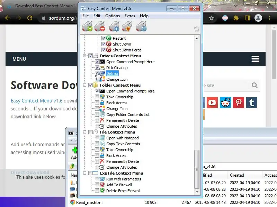Open the File menu in Easy Context Menu

(86, 16)
